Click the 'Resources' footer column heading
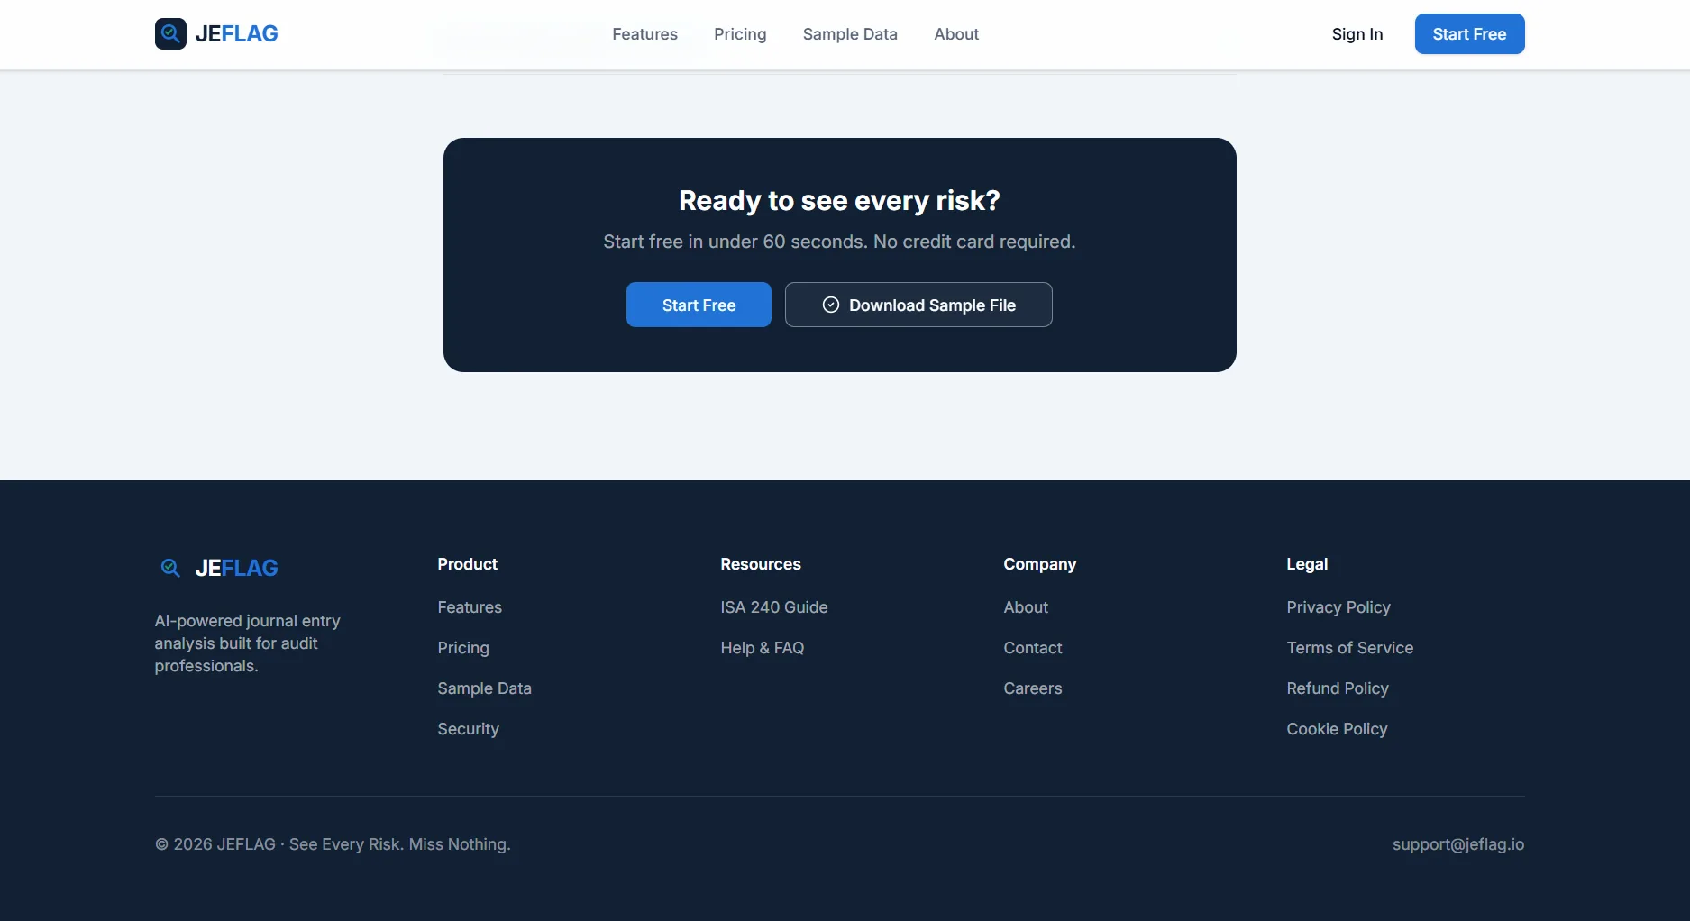The height and width of the screenshot is (921, 1690). [760, 564]
